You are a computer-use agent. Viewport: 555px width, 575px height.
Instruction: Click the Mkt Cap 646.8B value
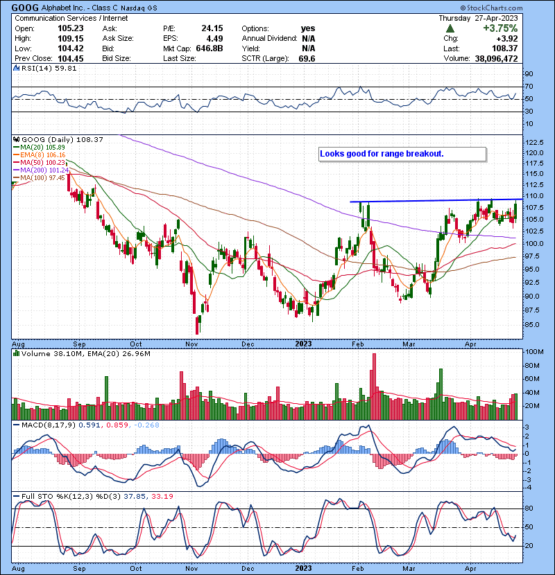click(210, 48)
